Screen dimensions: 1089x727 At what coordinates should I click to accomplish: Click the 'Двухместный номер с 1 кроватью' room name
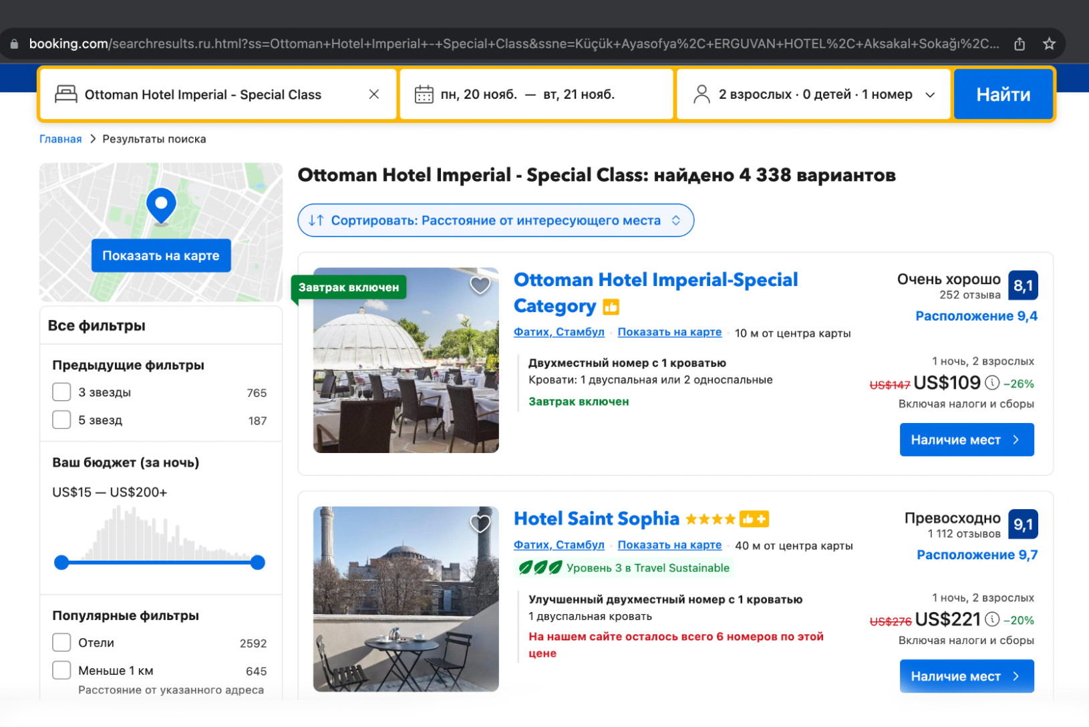coord(627,363)
